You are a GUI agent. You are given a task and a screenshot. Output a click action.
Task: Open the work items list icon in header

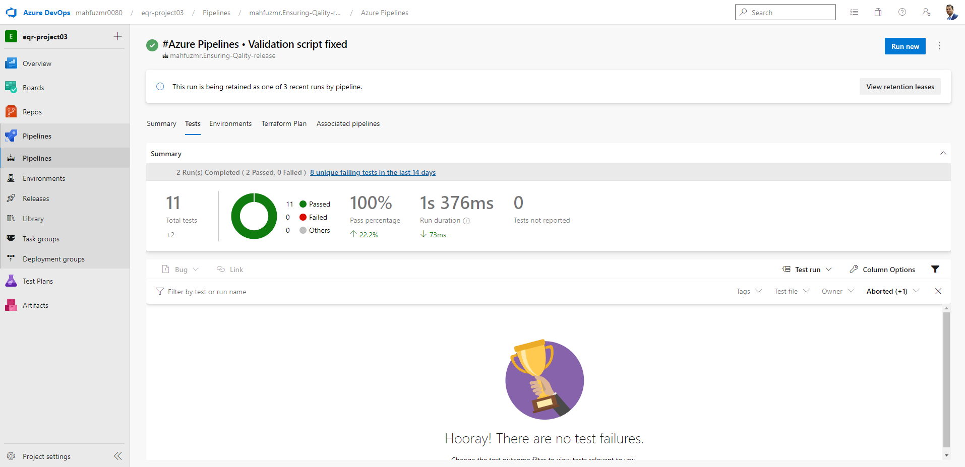[x=854, y=12]
